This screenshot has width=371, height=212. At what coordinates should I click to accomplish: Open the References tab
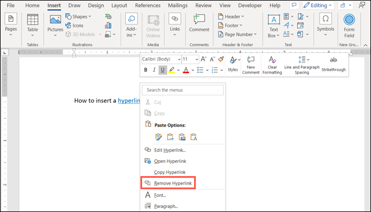point(148,5)
